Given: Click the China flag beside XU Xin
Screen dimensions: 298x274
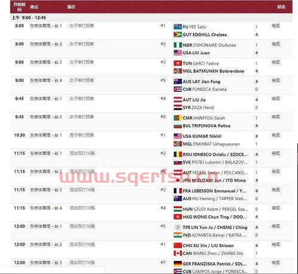Looking at the screenshot, I should point(177,245).
